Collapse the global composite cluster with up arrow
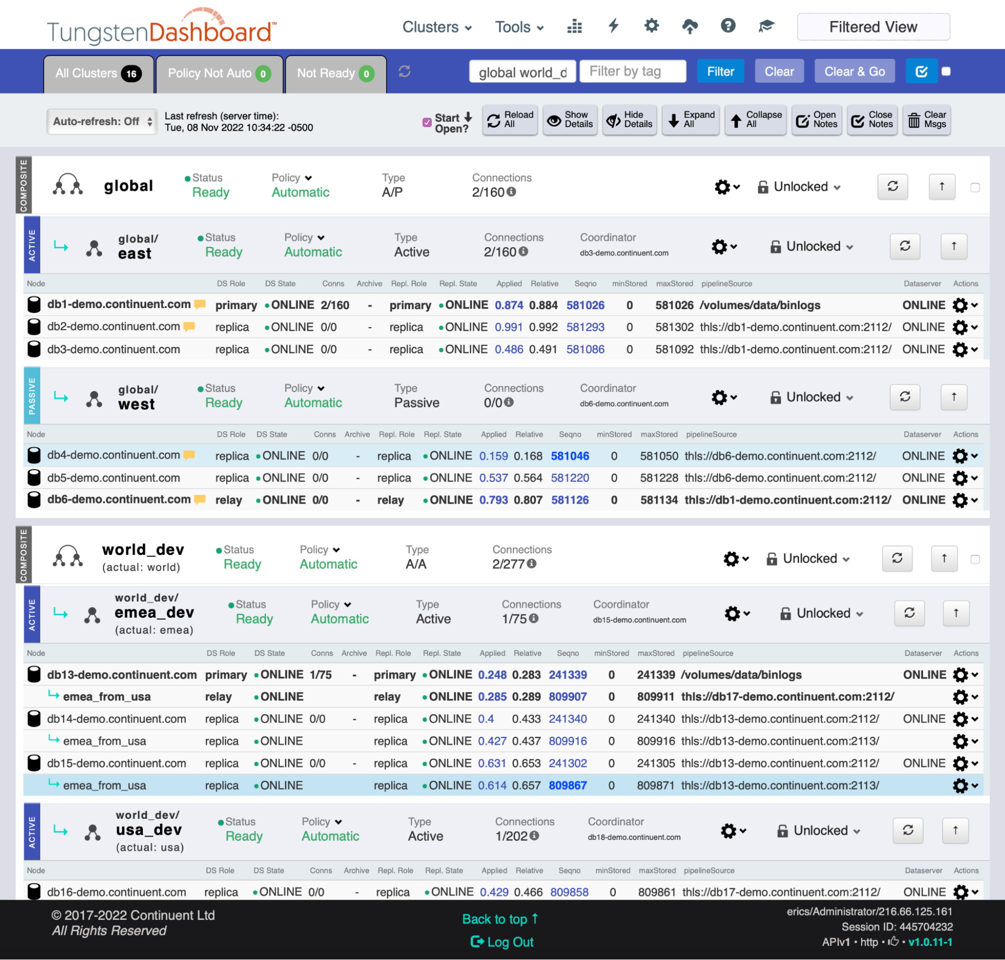 [x=942, y=187]
